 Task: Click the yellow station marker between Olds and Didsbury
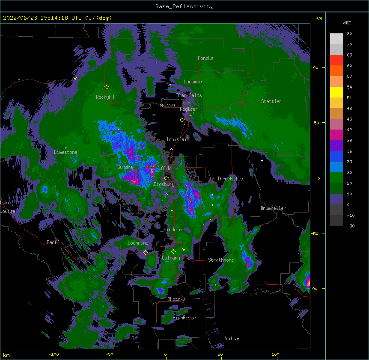pos(166,178)
